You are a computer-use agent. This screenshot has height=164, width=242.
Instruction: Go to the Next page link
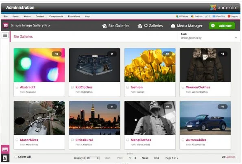pyautogui.click(x=145, y=158)
